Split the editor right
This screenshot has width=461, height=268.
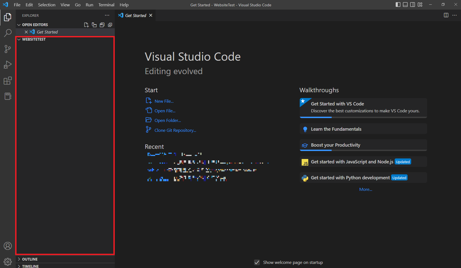coord(446,15)
